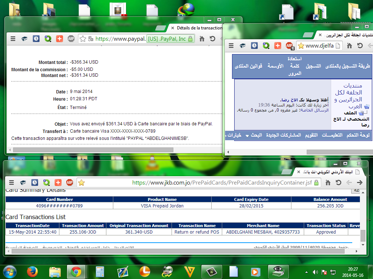Screen dimensions: 373x279
Task: Open hamburger menu in JKB bank window
Action: click(11, 182)
